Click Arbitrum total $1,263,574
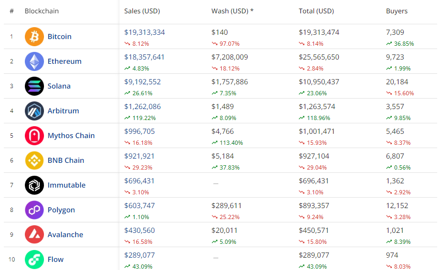The width and height of the screenshot is (441, 270). [317, 107]
